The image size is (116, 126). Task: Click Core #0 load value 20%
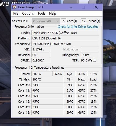(94, 85)
